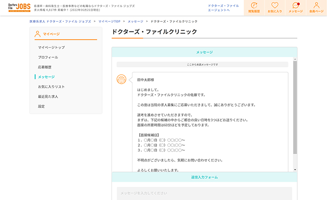Click the ドクターズ・ファイルクリニック page heading

click(154, 32)
